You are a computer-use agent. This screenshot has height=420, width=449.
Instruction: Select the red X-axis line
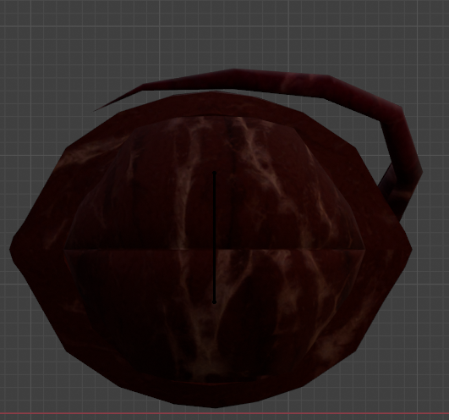tap(225, 413)
